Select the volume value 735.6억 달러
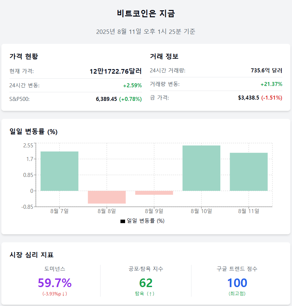This screenshot has width=292, height=306. pyautogui.click(x=267, y=70)
